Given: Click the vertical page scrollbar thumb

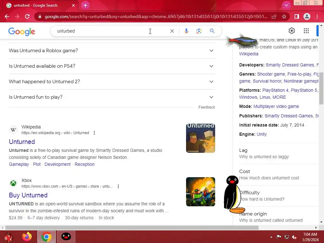Looking at the screenshot, I should tap(321, 88).
